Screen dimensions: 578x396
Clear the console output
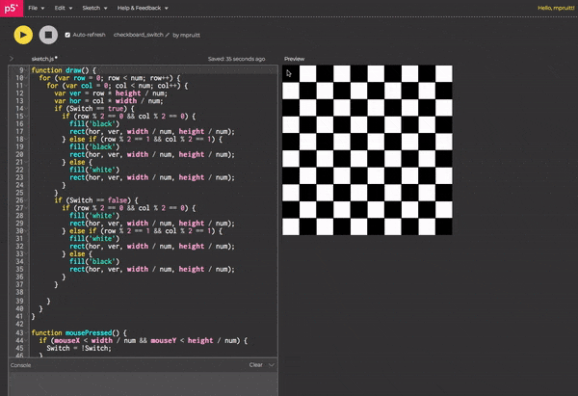coord(256,365)
